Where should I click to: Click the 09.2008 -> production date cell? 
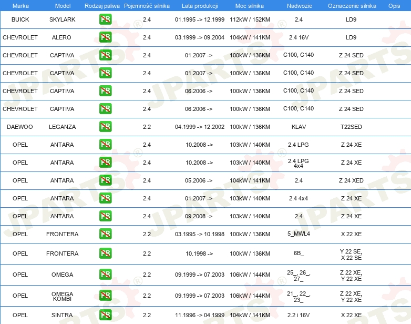pyautogui.click(x=199, y=216)
